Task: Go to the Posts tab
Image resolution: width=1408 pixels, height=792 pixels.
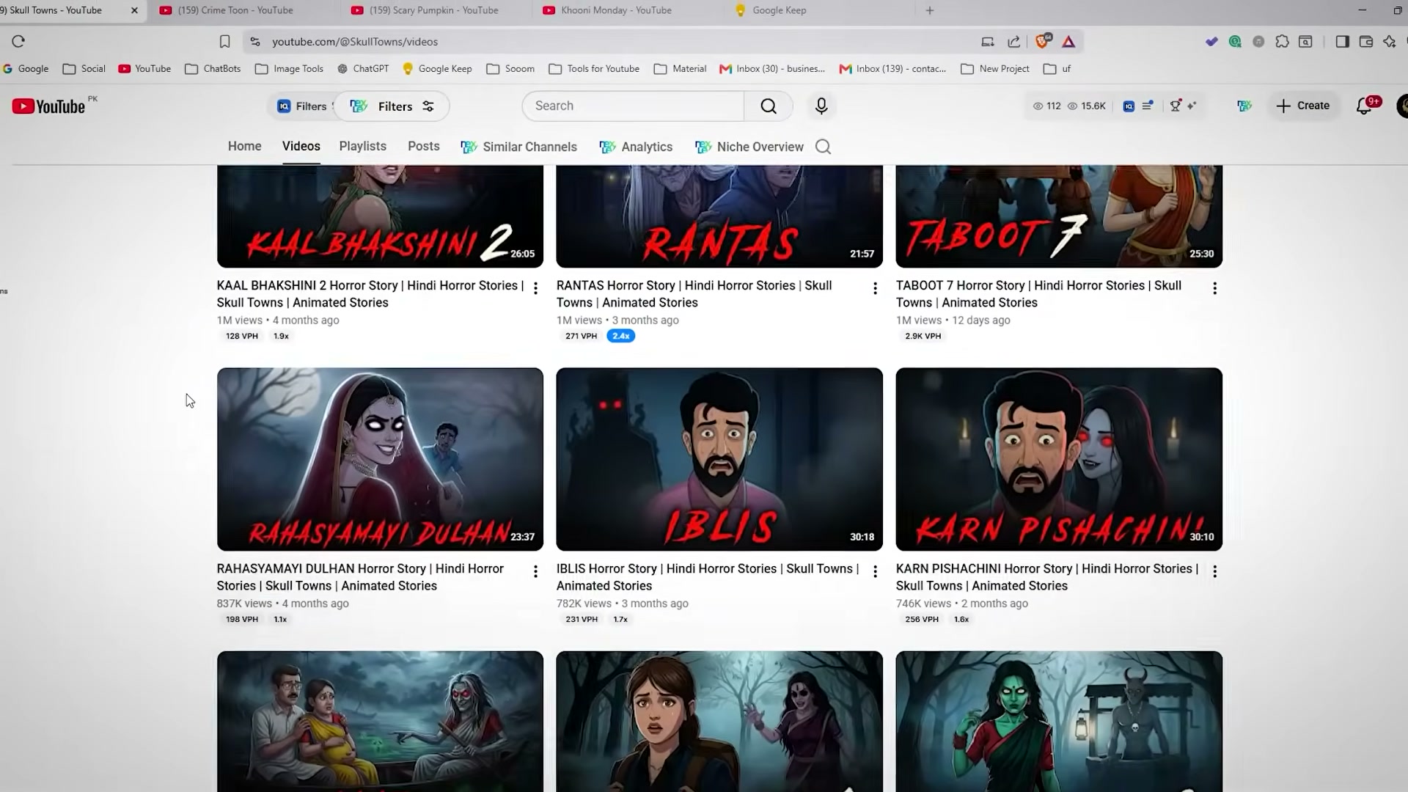Action: [x=423, y=147]
